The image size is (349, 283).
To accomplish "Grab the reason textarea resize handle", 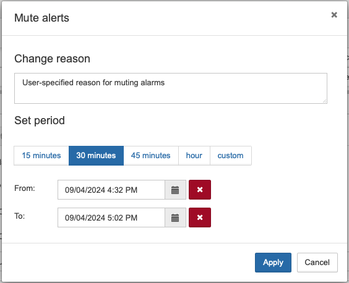I will pyautogui.click(x=325, y=101).
